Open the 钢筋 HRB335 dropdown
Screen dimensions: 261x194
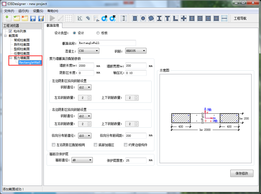[x=135, y=51]
